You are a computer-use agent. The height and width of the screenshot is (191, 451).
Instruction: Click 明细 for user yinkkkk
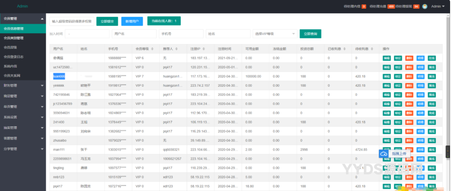coord(420,86)
